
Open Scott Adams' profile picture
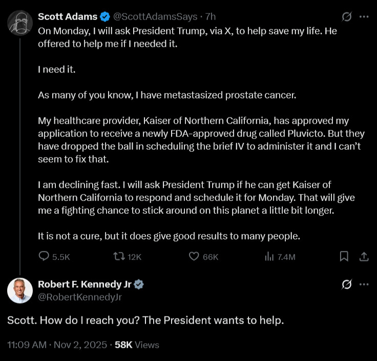pos(20,22)
